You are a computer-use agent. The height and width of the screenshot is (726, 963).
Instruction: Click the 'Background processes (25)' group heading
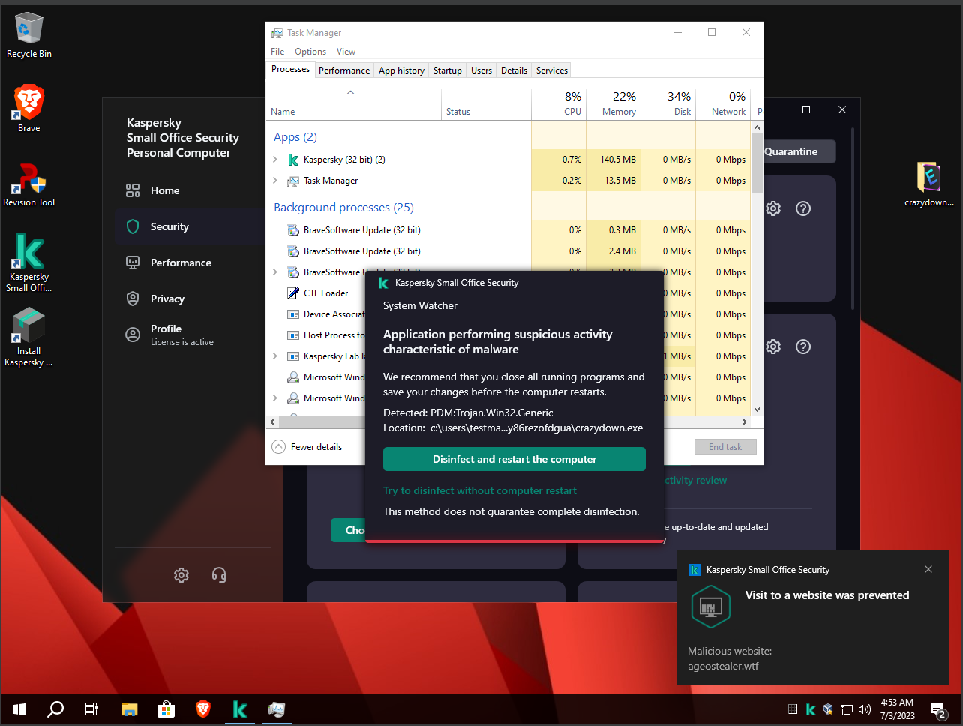pos(343,208)
